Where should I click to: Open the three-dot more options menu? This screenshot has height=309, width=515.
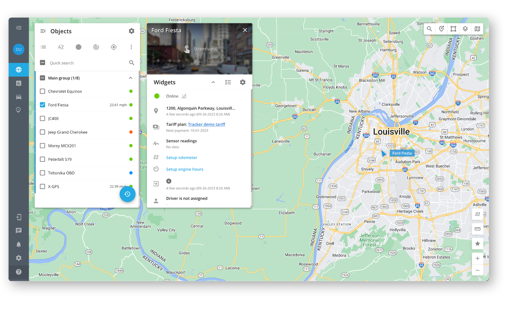click(131, 47)
